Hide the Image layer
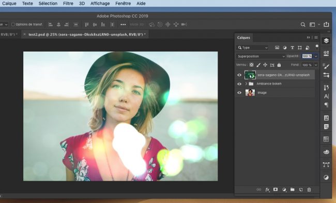 click(x=239, y=93)
